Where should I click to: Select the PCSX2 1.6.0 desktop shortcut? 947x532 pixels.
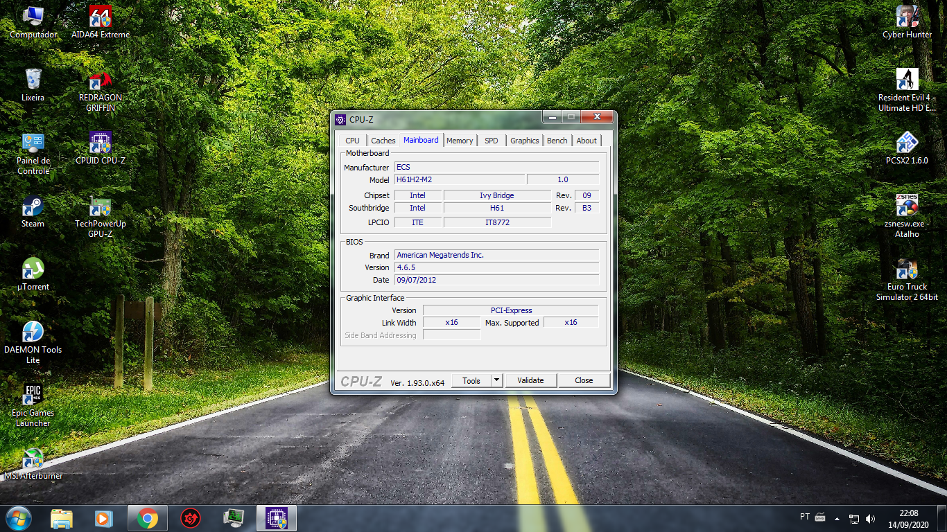click(907, 148)
